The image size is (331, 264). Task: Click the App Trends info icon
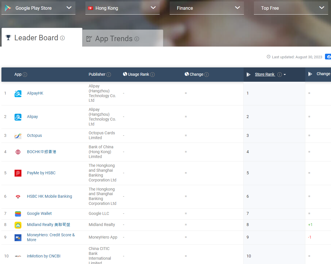[137, 39]
